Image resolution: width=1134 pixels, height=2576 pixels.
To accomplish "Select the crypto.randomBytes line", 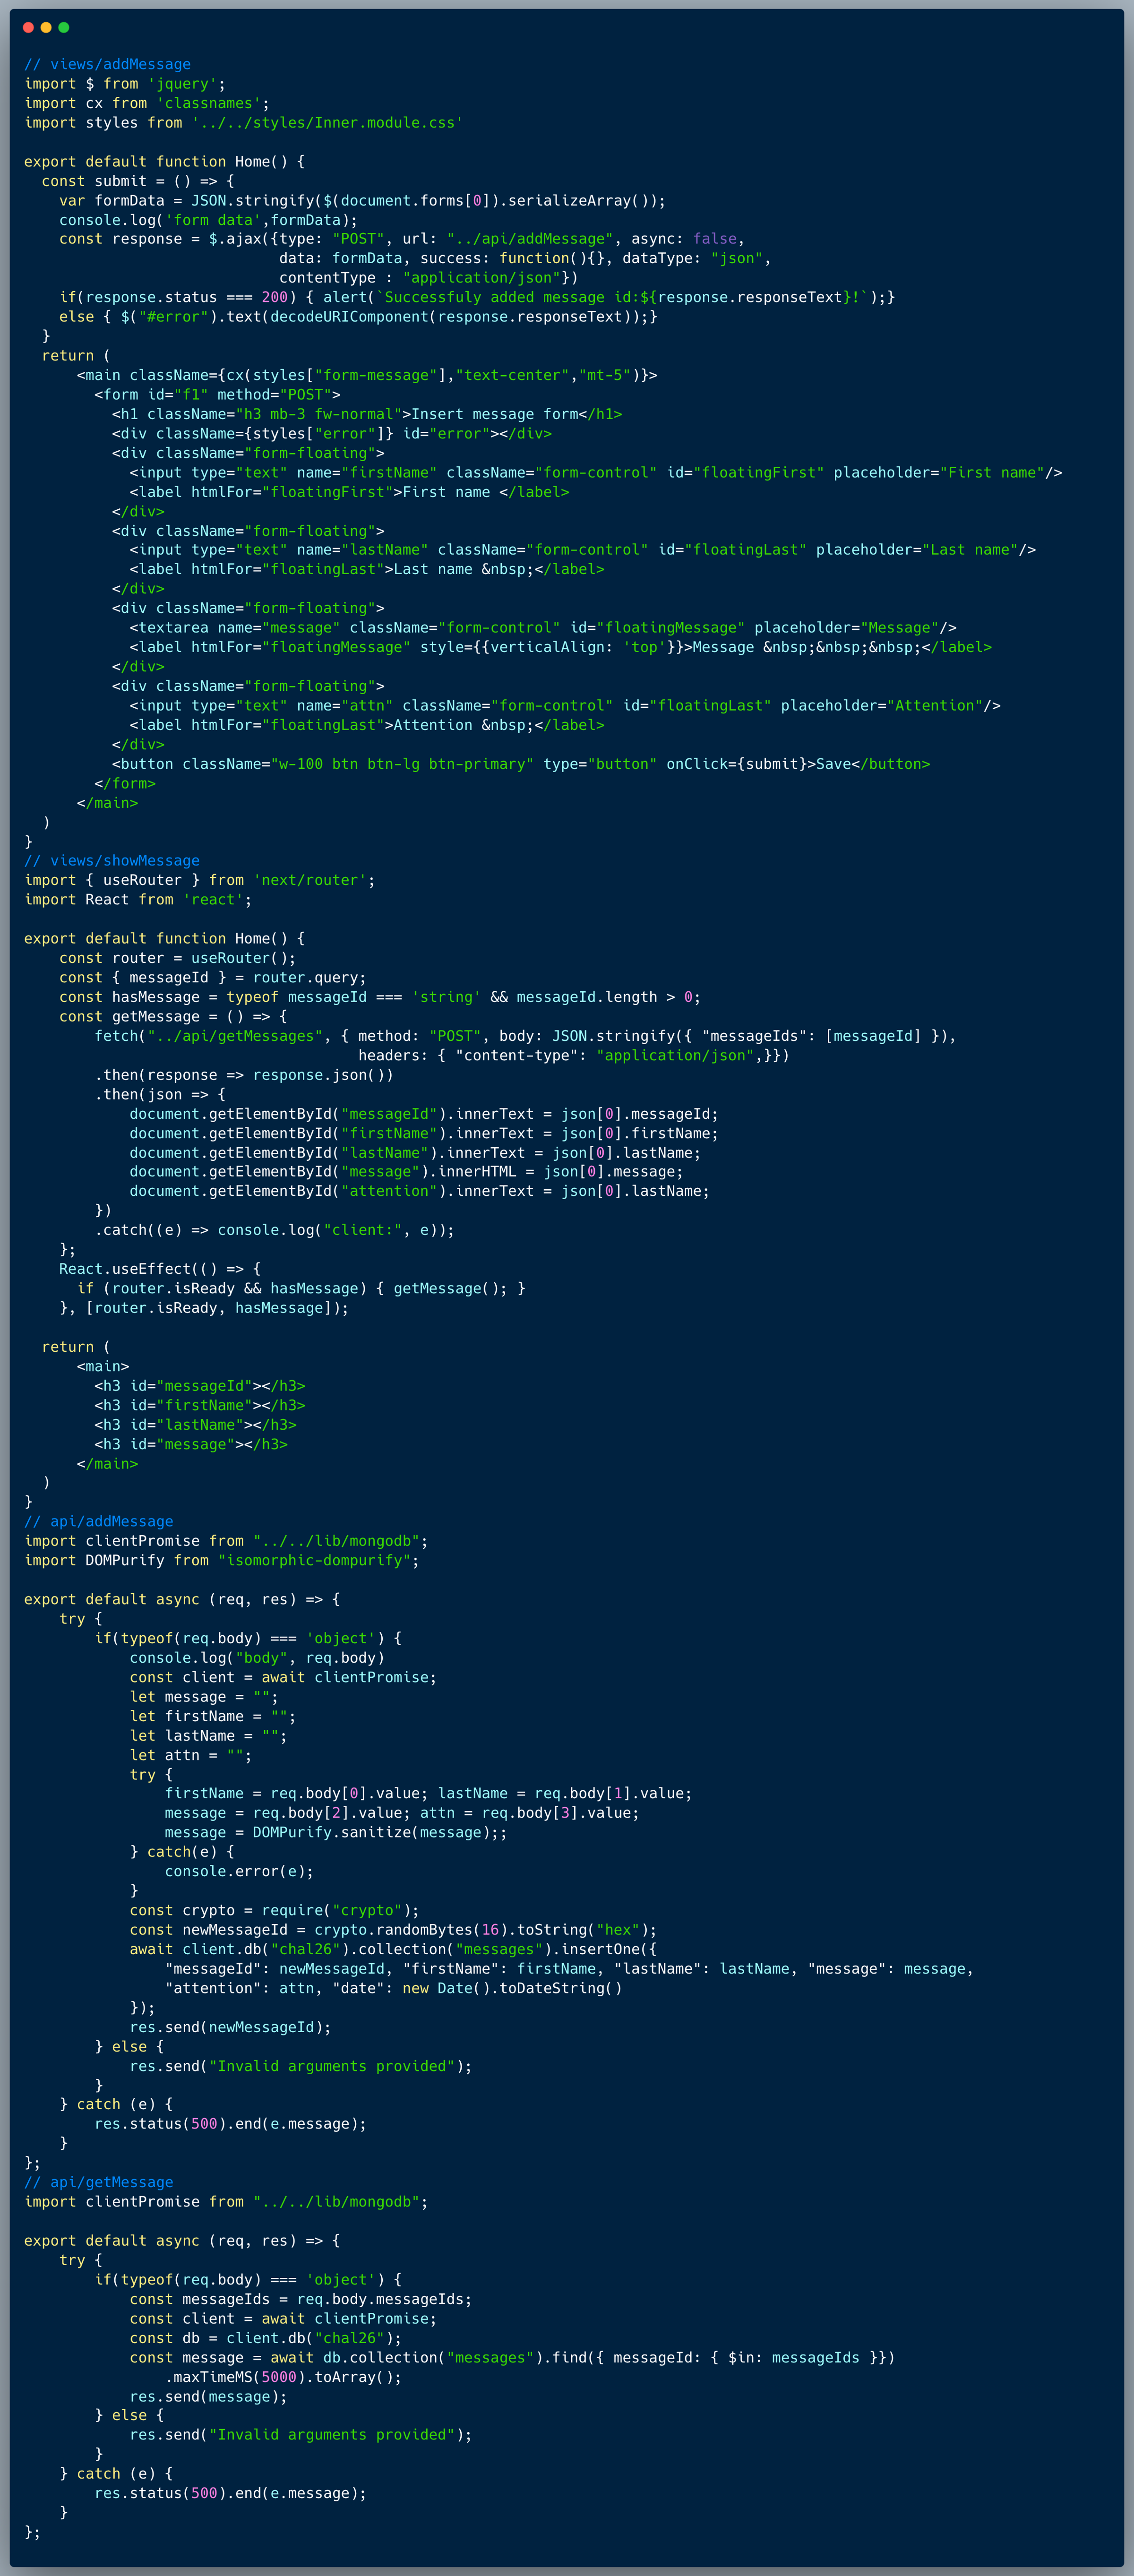I will click(390, 1929).
